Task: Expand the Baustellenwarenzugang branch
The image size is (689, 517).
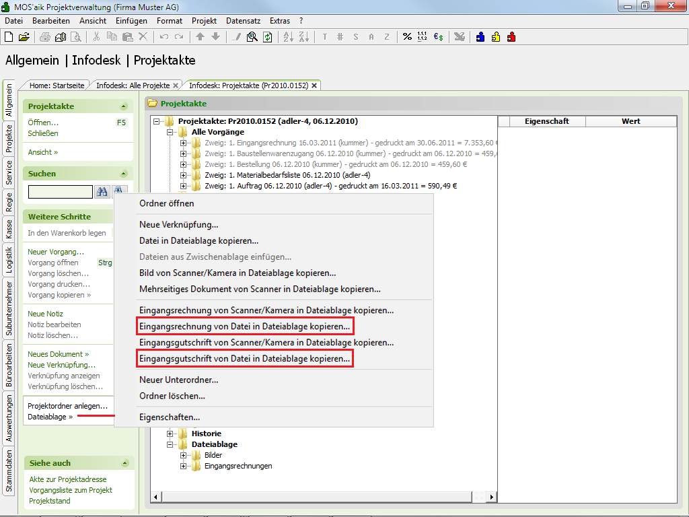Action: click(183, 154)
